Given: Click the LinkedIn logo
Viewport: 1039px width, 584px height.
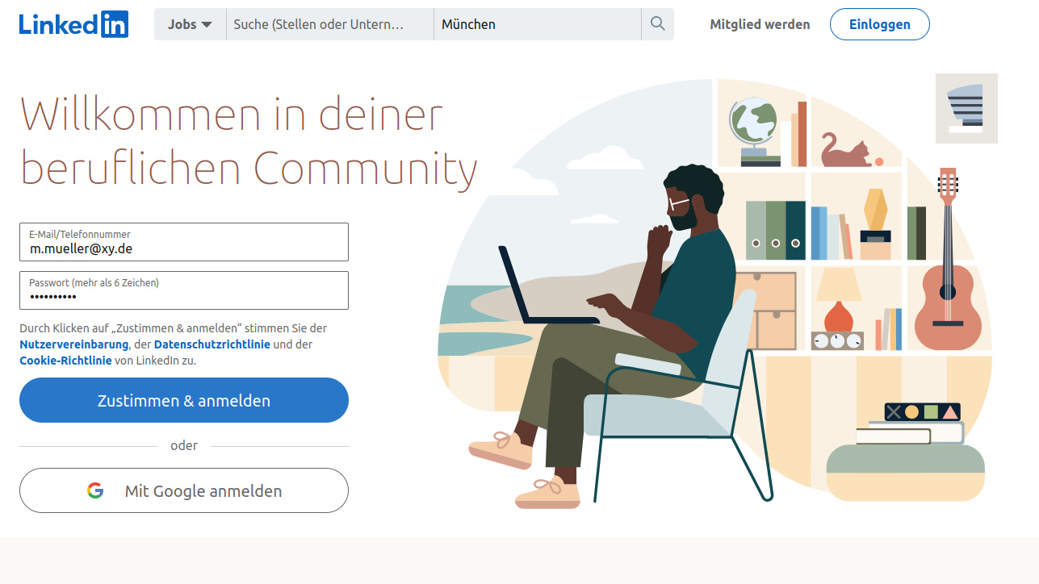Looking at the screenshot, I should 73,24.
